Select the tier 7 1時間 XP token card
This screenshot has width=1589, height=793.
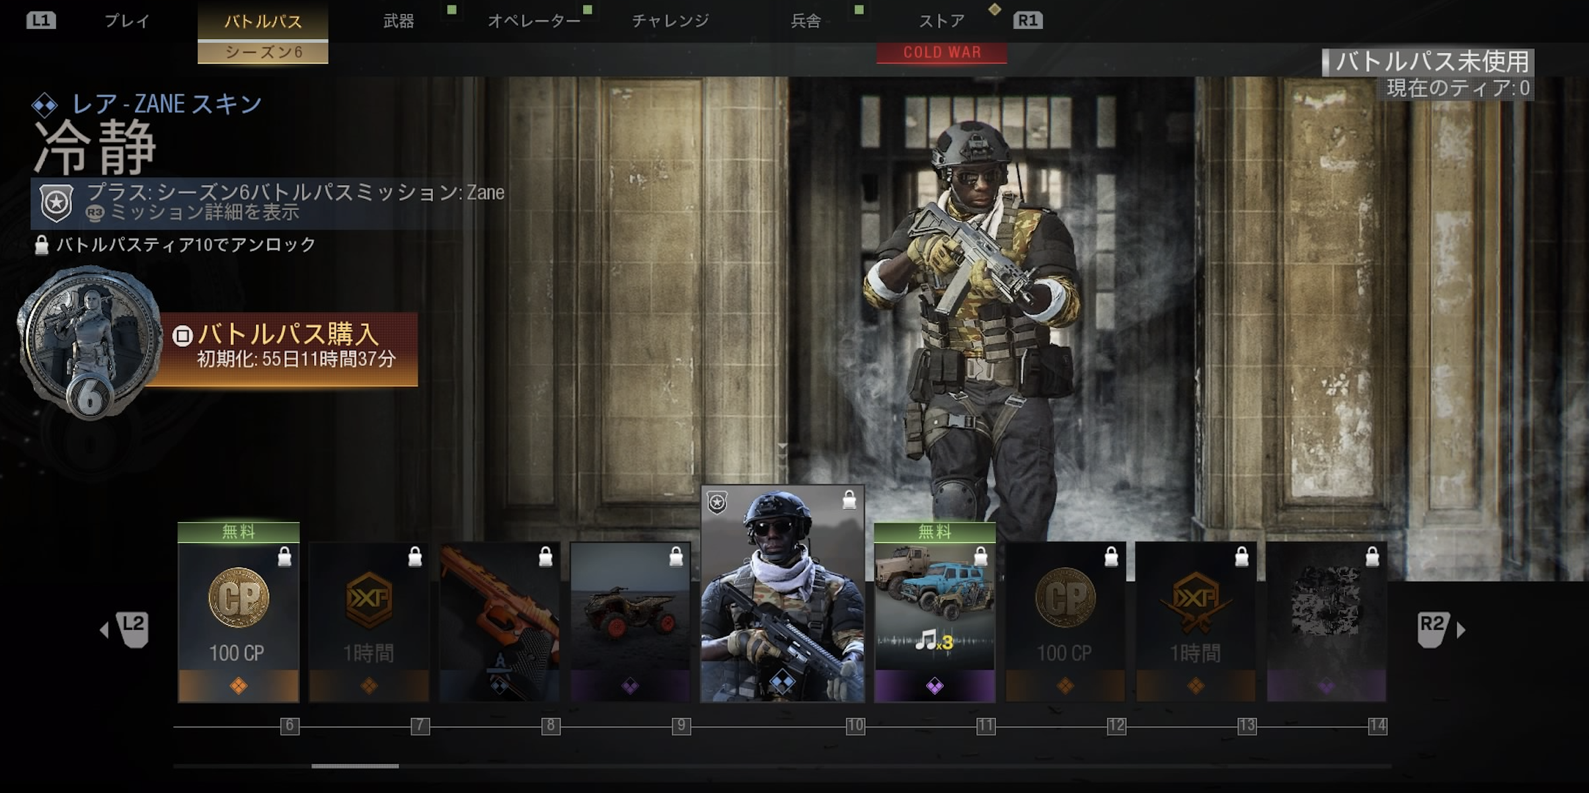[x=369, y=621]
